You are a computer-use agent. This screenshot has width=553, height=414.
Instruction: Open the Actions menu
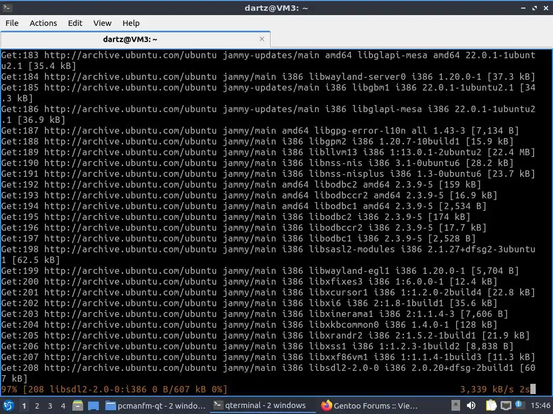pyautogui.click(x=43, y=23)
